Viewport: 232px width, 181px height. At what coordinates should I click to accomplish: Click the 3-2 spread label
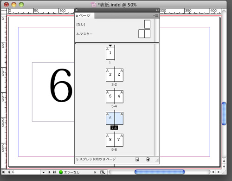(x=114, y=84)
